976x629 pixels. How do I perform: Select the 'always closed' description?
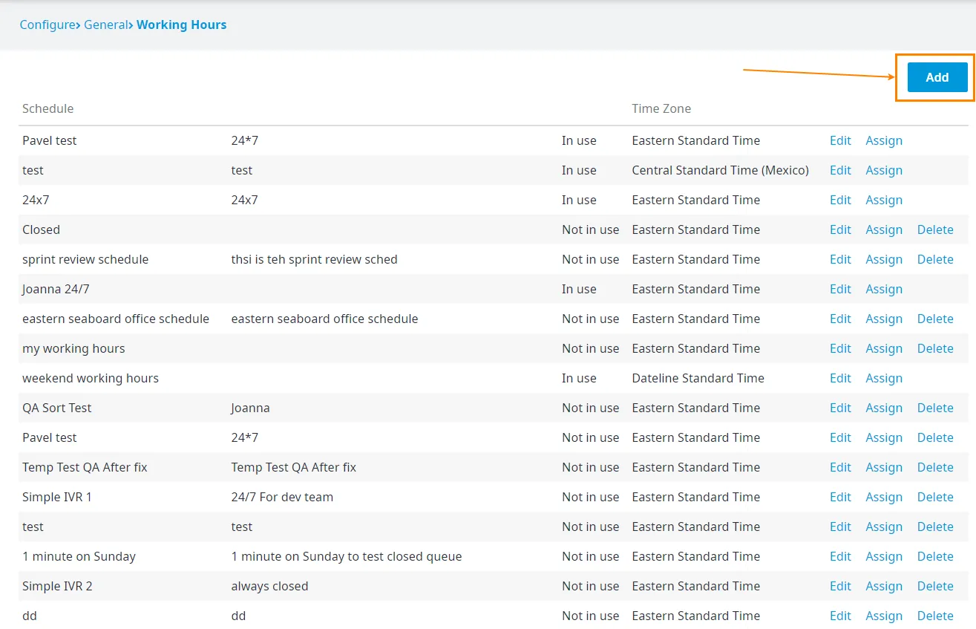(269, 586)
